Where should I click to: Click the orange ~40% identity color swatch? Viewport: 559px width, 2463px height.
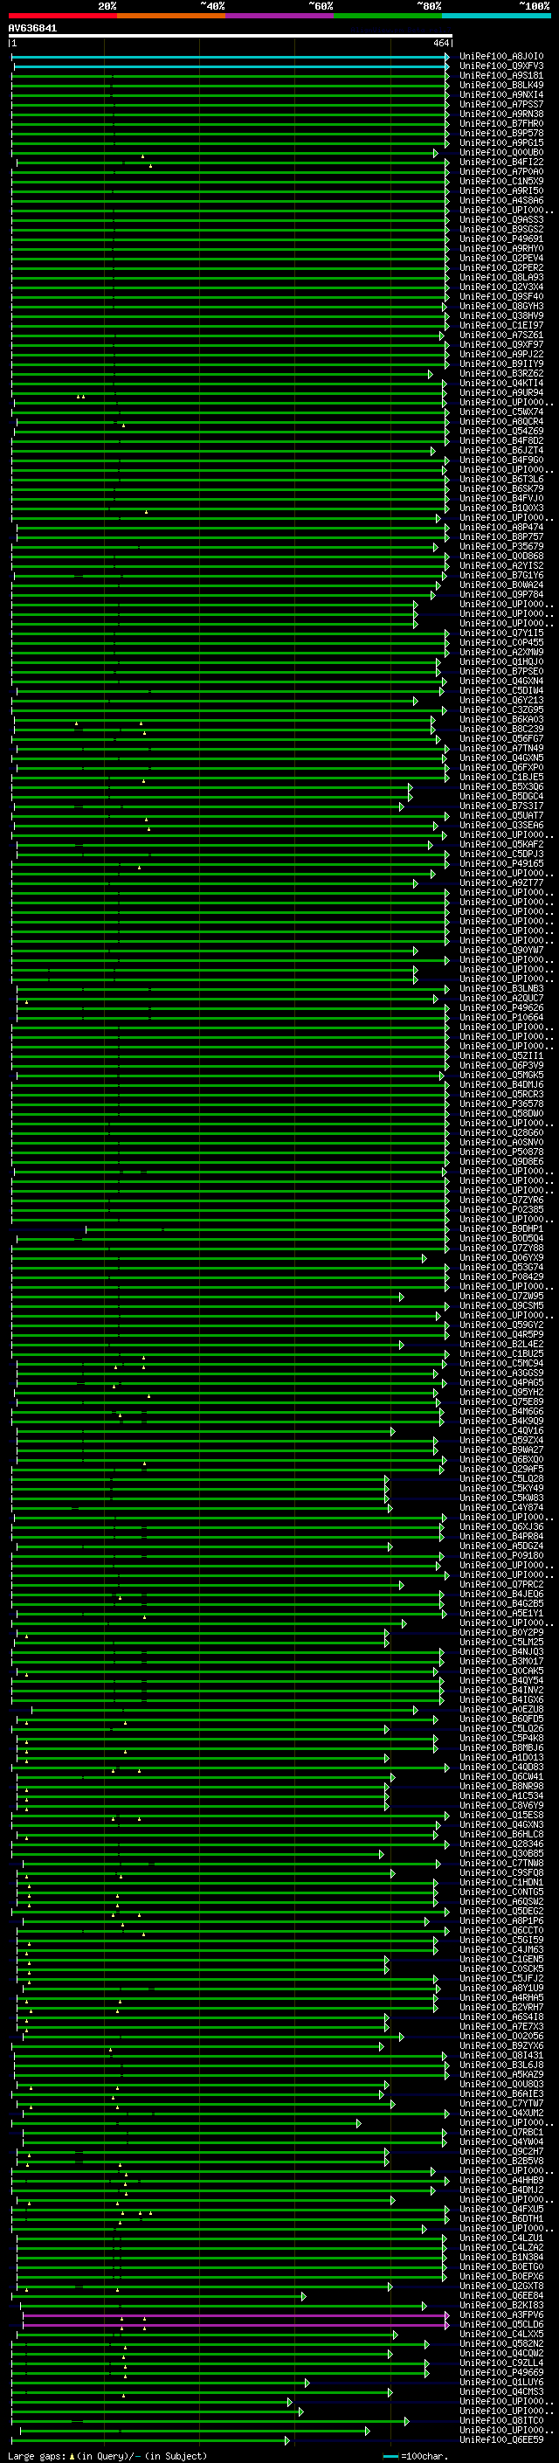click(x=171, y=17)
